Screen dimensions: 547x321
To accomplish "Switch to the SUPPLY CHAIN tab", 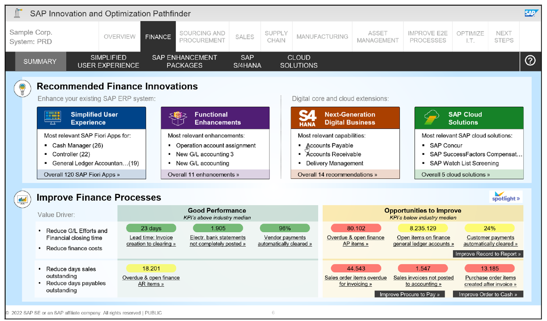I will click(276, 36).
